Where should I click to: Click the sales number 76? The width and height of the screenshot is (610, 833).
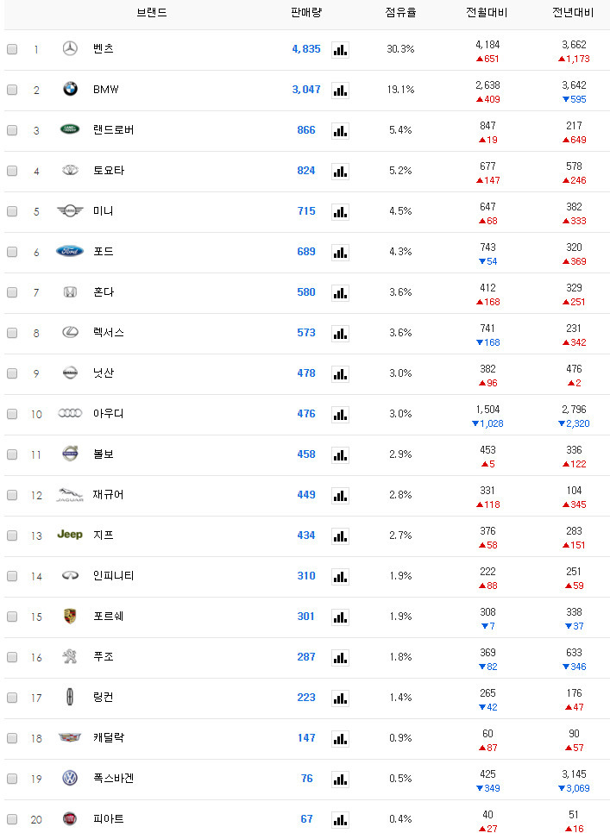(306, 779)
